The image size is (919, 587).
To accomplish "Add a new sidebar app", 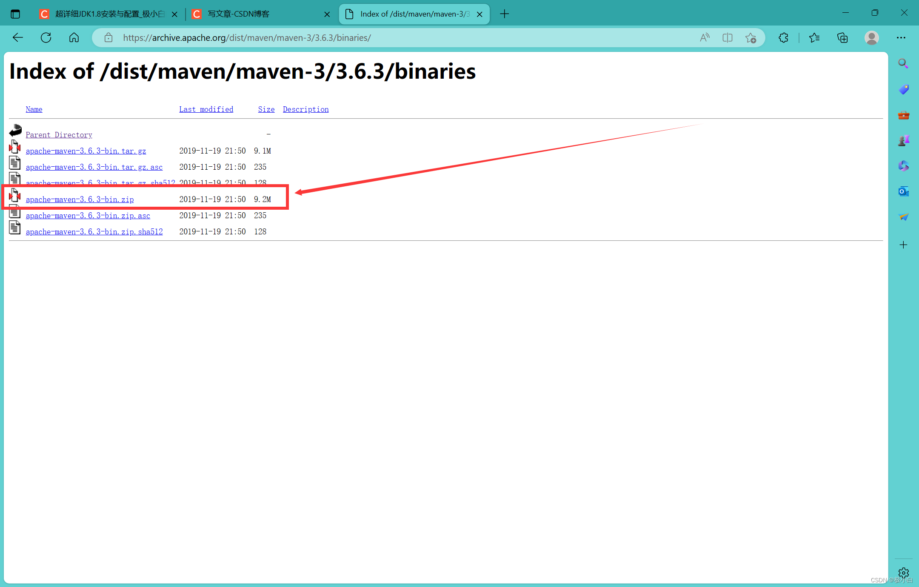I will (903, 245).
